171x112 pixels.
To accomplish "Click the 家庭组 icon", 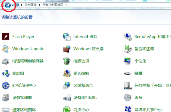I will pos(6,73).
